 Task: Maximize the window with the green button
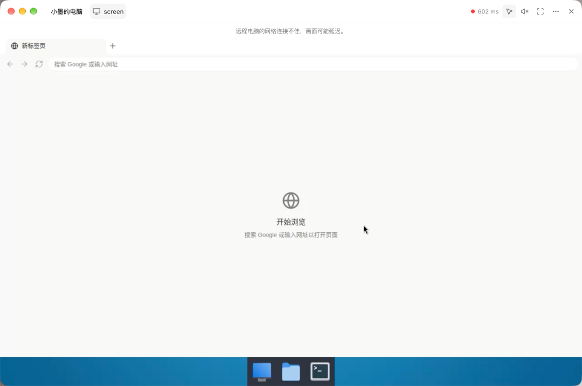click(x=33, y=11)
